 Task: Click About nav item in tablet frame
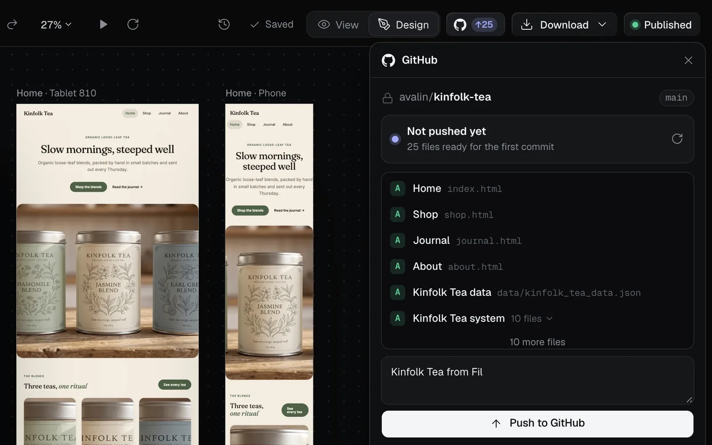click(183, 113)
